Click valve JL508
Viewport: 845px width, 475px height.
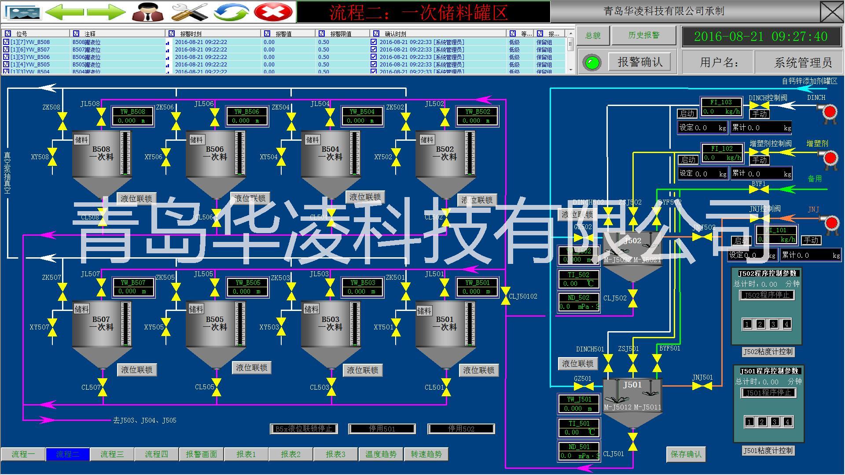[101, 117]
